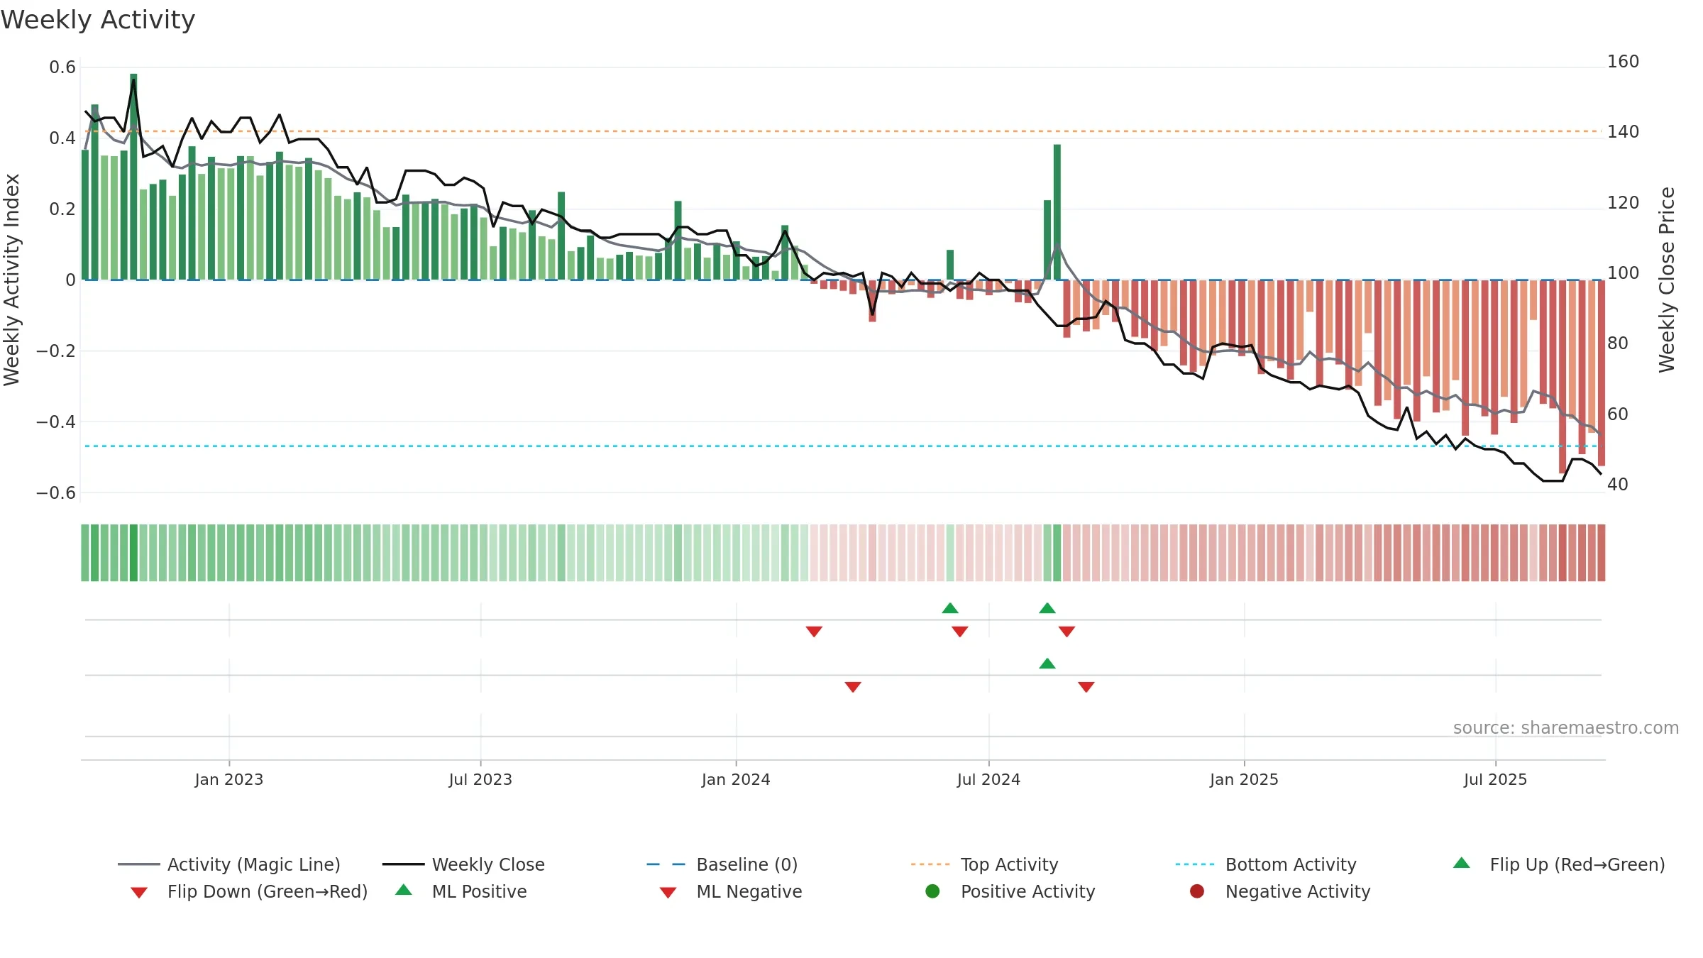
Task: Click the Jan 2024 axis label
Action: point(736,779)
